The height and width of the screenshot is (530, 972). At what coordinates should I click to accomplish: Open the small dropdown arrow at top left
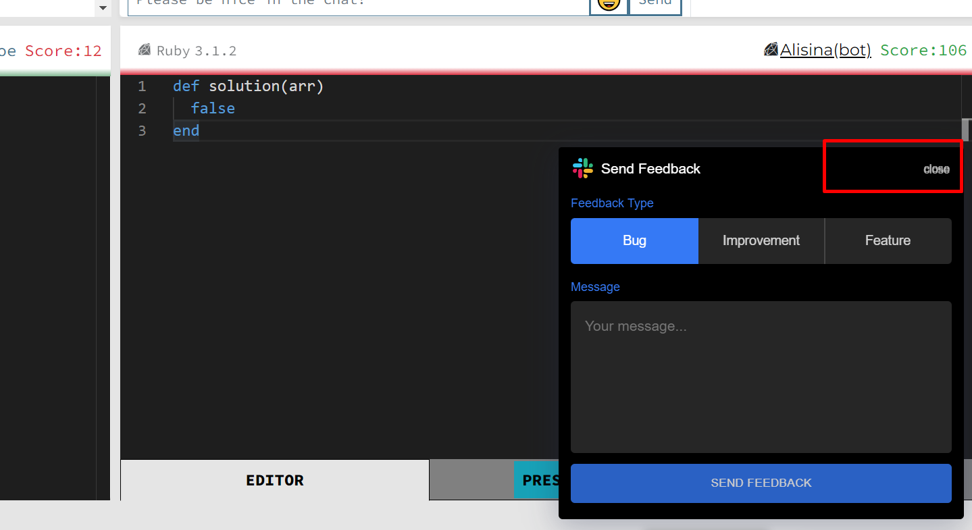click(x=103, y=8)
